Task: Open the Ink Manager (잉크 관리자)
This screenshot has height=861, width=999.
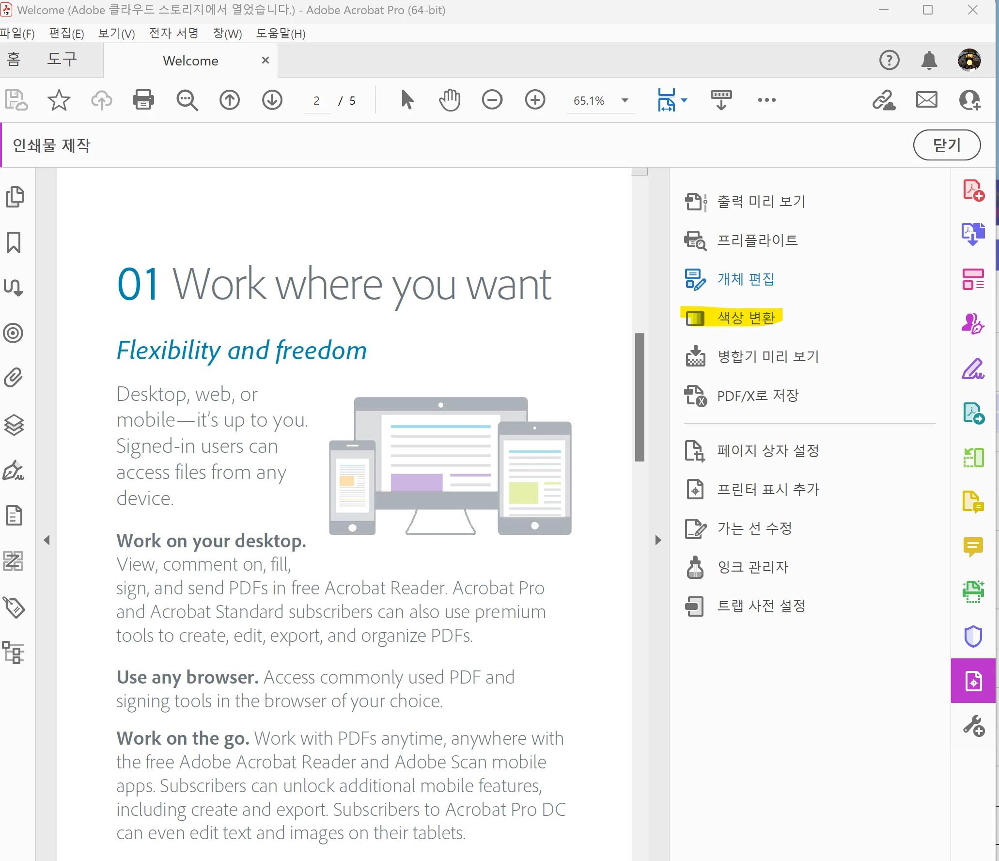Action: click(x=752, y=567)
